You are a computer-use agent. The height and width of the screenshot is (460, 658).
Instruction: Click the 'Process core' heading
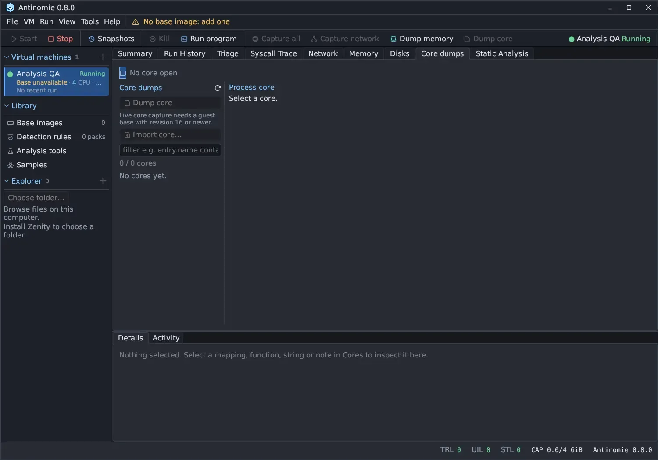tap(251, 87)
